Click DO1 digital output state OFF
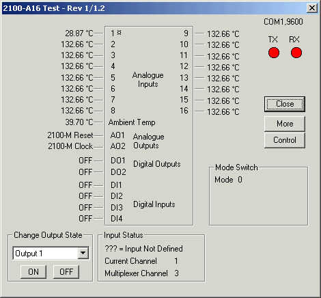 tap(85, 161)
